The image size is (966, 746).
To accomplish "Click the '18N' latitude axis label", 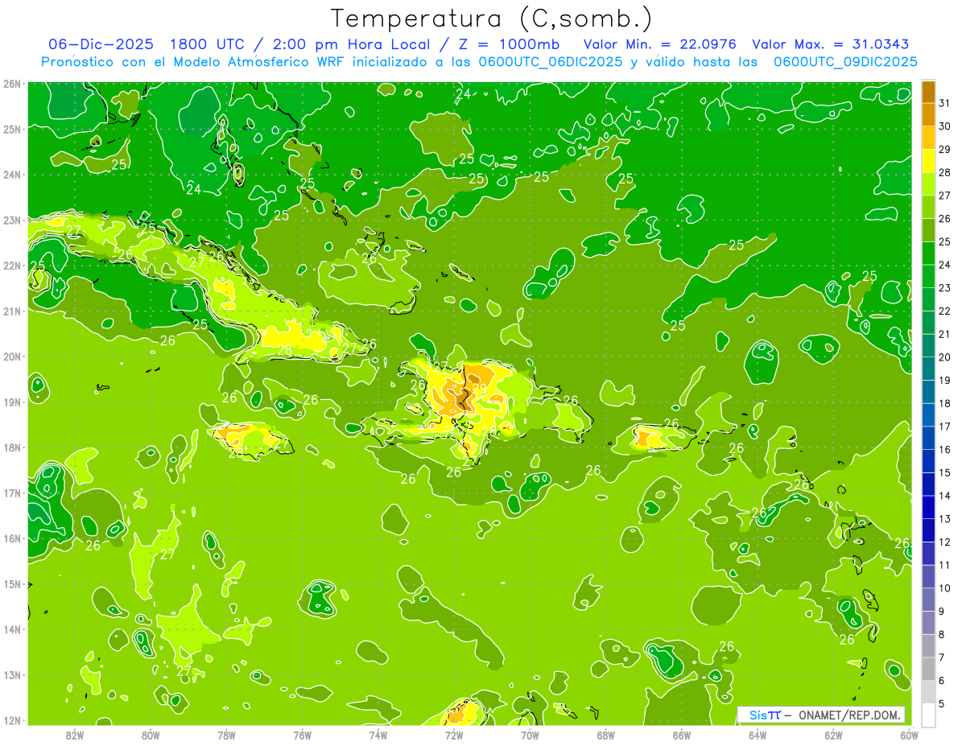I will [12, 447].
